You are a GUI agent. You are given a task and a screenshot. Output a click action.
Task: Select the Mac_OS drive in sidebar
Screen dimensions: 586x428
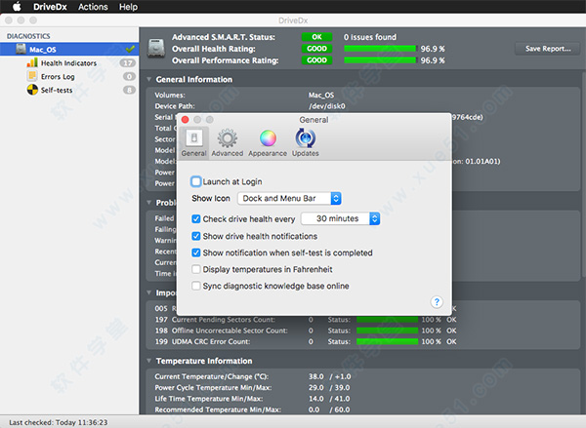[69, 50]
